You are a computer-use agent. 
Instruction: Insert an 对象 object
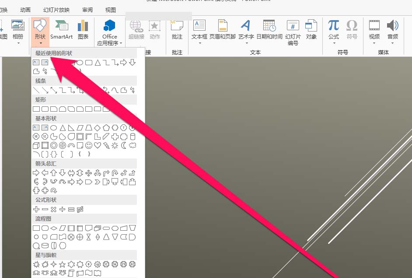[x=311, y=29]
